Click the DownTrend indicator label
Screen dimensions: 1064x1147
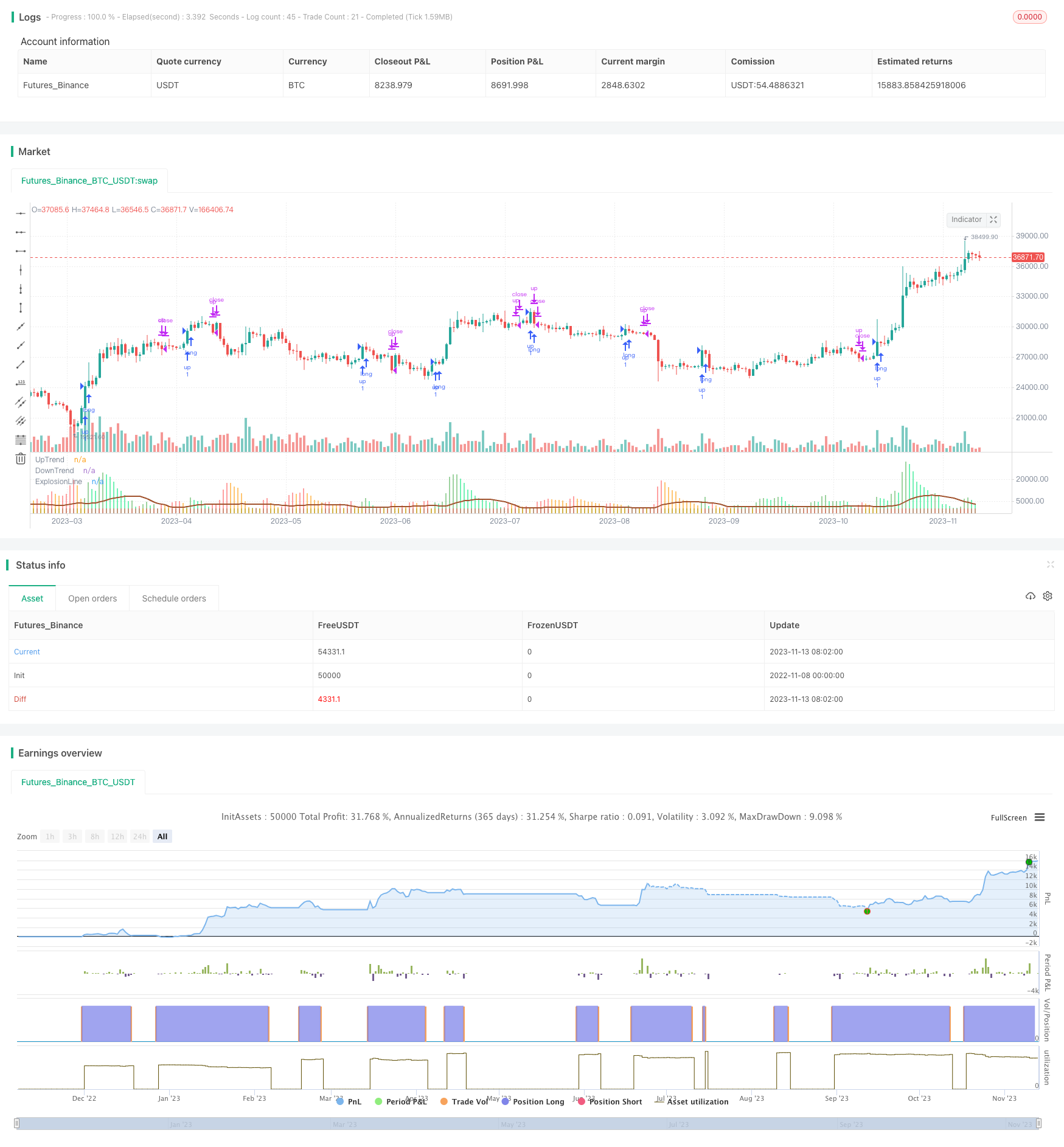click(x=55, y=471)
